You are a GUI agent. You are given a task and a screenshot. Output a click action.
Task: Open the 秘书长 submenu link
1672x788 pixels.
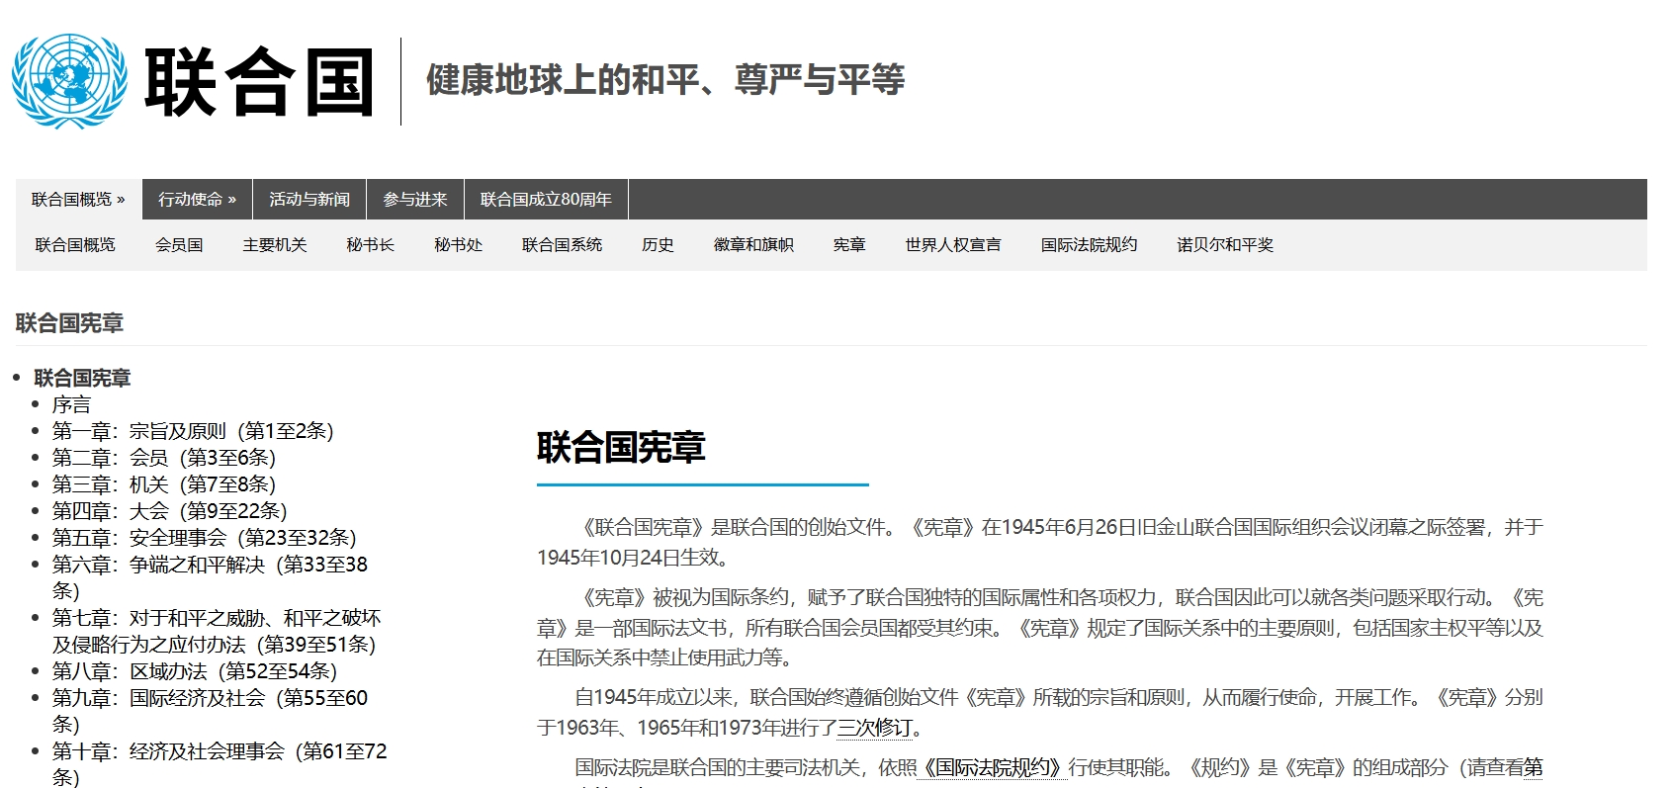pyautogui.click(x=371, y=245)
